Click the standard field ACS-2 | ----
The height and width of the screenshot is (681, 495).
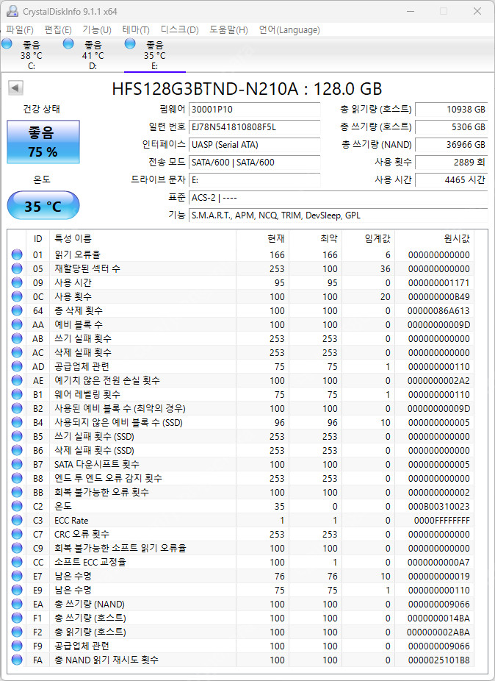[x=339, y=198]
